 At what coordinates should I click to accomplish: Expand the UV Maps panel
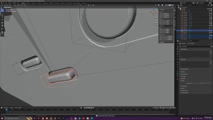point(183,72)
